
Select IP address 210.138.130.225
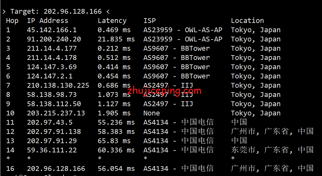click(58, 85)
